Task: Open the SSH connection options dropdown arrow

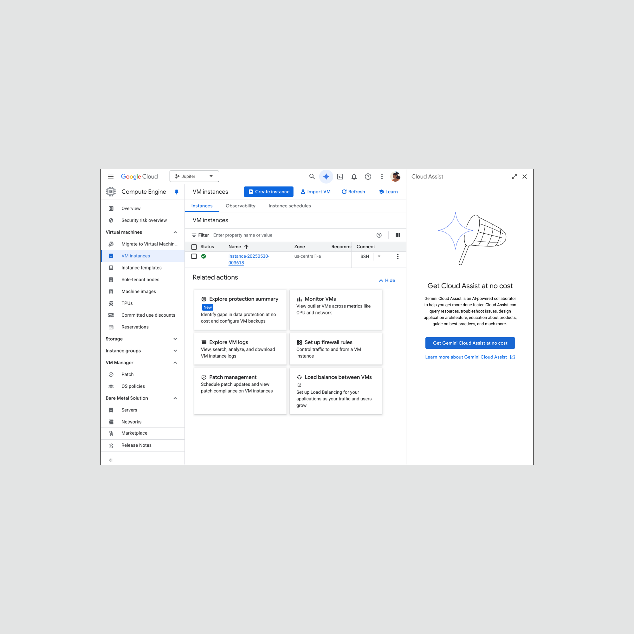Action: click(379, 256)
